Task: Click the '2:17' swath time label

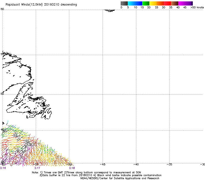Action: pyautogui.click(x=37, y=168)
